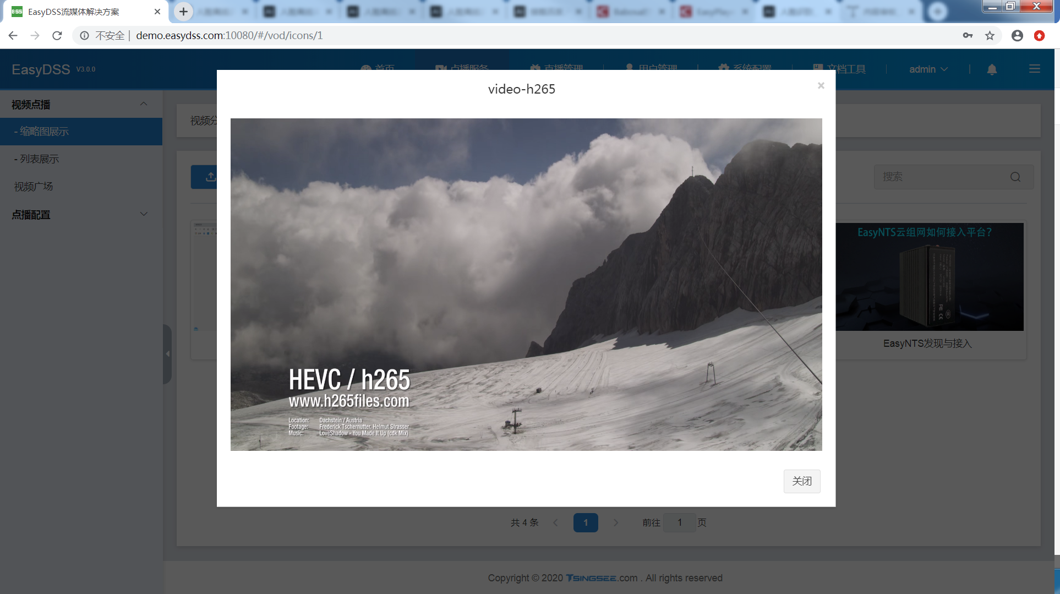Click the magnifier icon in the search box
Viewport: 1060px width, 594px height.
click(x=1015, y=177)
